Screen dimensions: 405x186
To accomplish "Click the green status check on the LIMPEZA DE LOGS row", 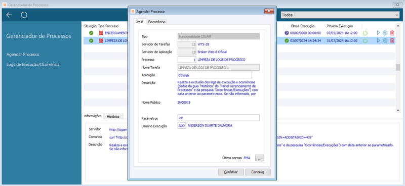I will click(x=91, y=41).
